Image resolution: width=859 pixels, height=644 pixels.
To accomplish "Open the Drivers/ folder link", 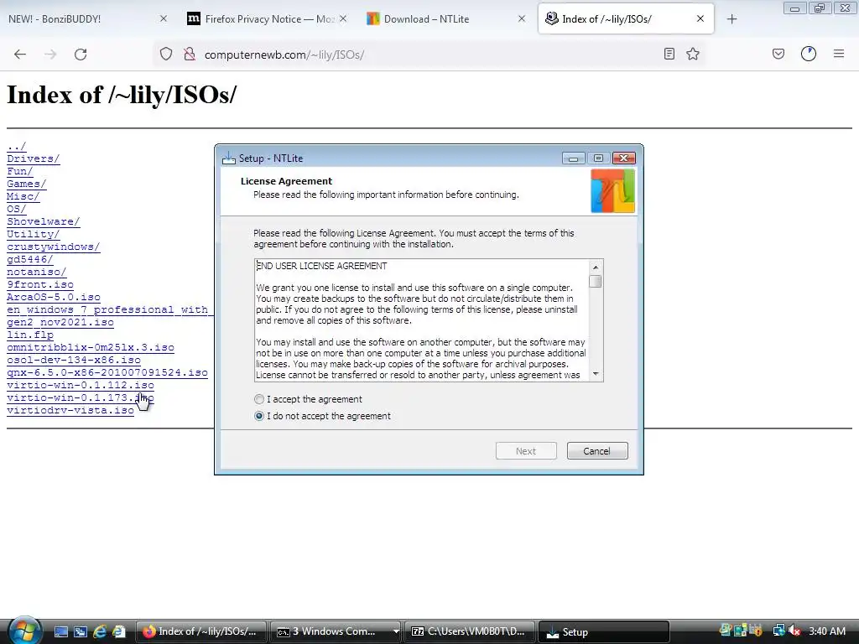I will (x=34, y=158).
